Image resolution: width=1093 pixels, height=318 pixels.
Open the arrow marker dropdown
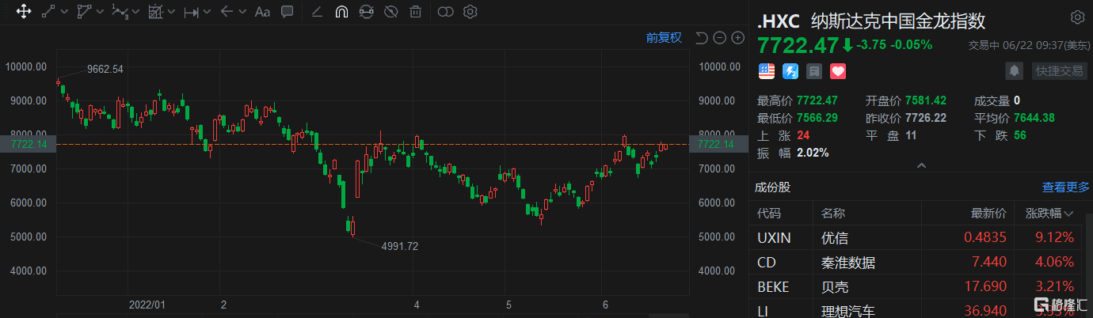(x=242, y=12)
